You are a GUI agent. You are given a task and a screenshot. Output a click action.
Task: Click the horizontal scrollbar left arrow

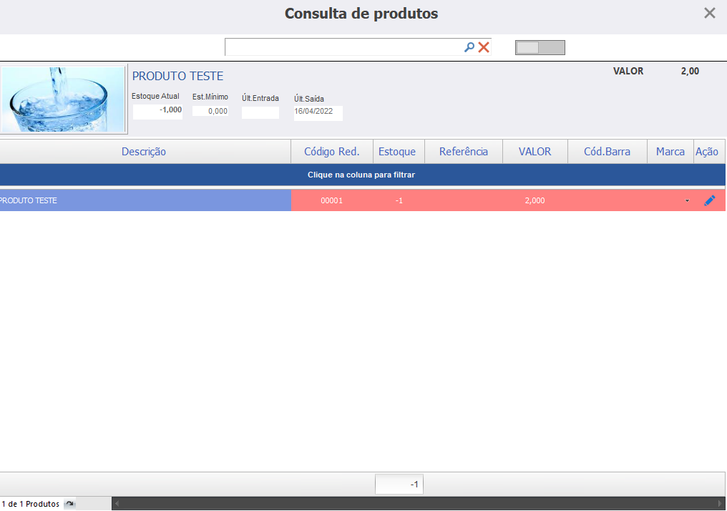tap(117, 503)
